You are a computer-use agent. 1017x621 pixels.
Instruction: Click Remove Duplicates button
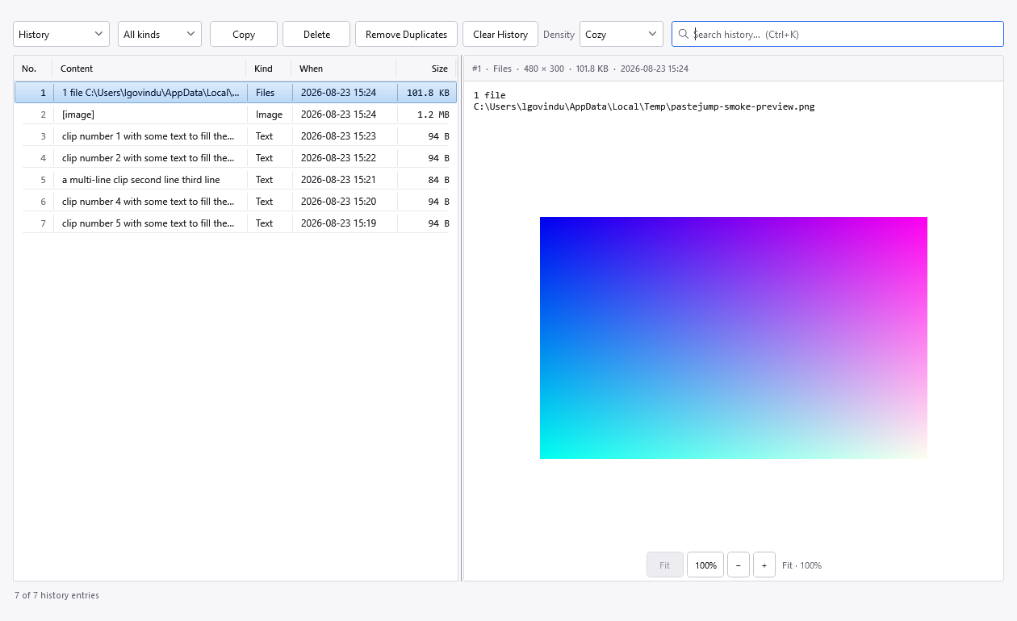click(x=406, y=34)
